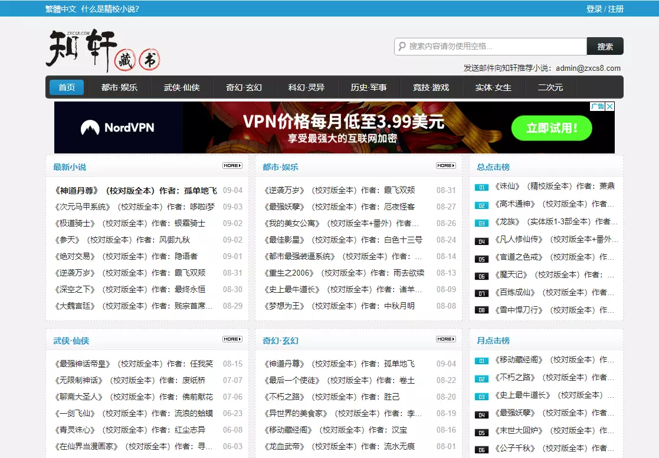Screen dimensions: 659x458
Task: Open 《大魏宫廷》 novel link
Action: pos(133,306)
